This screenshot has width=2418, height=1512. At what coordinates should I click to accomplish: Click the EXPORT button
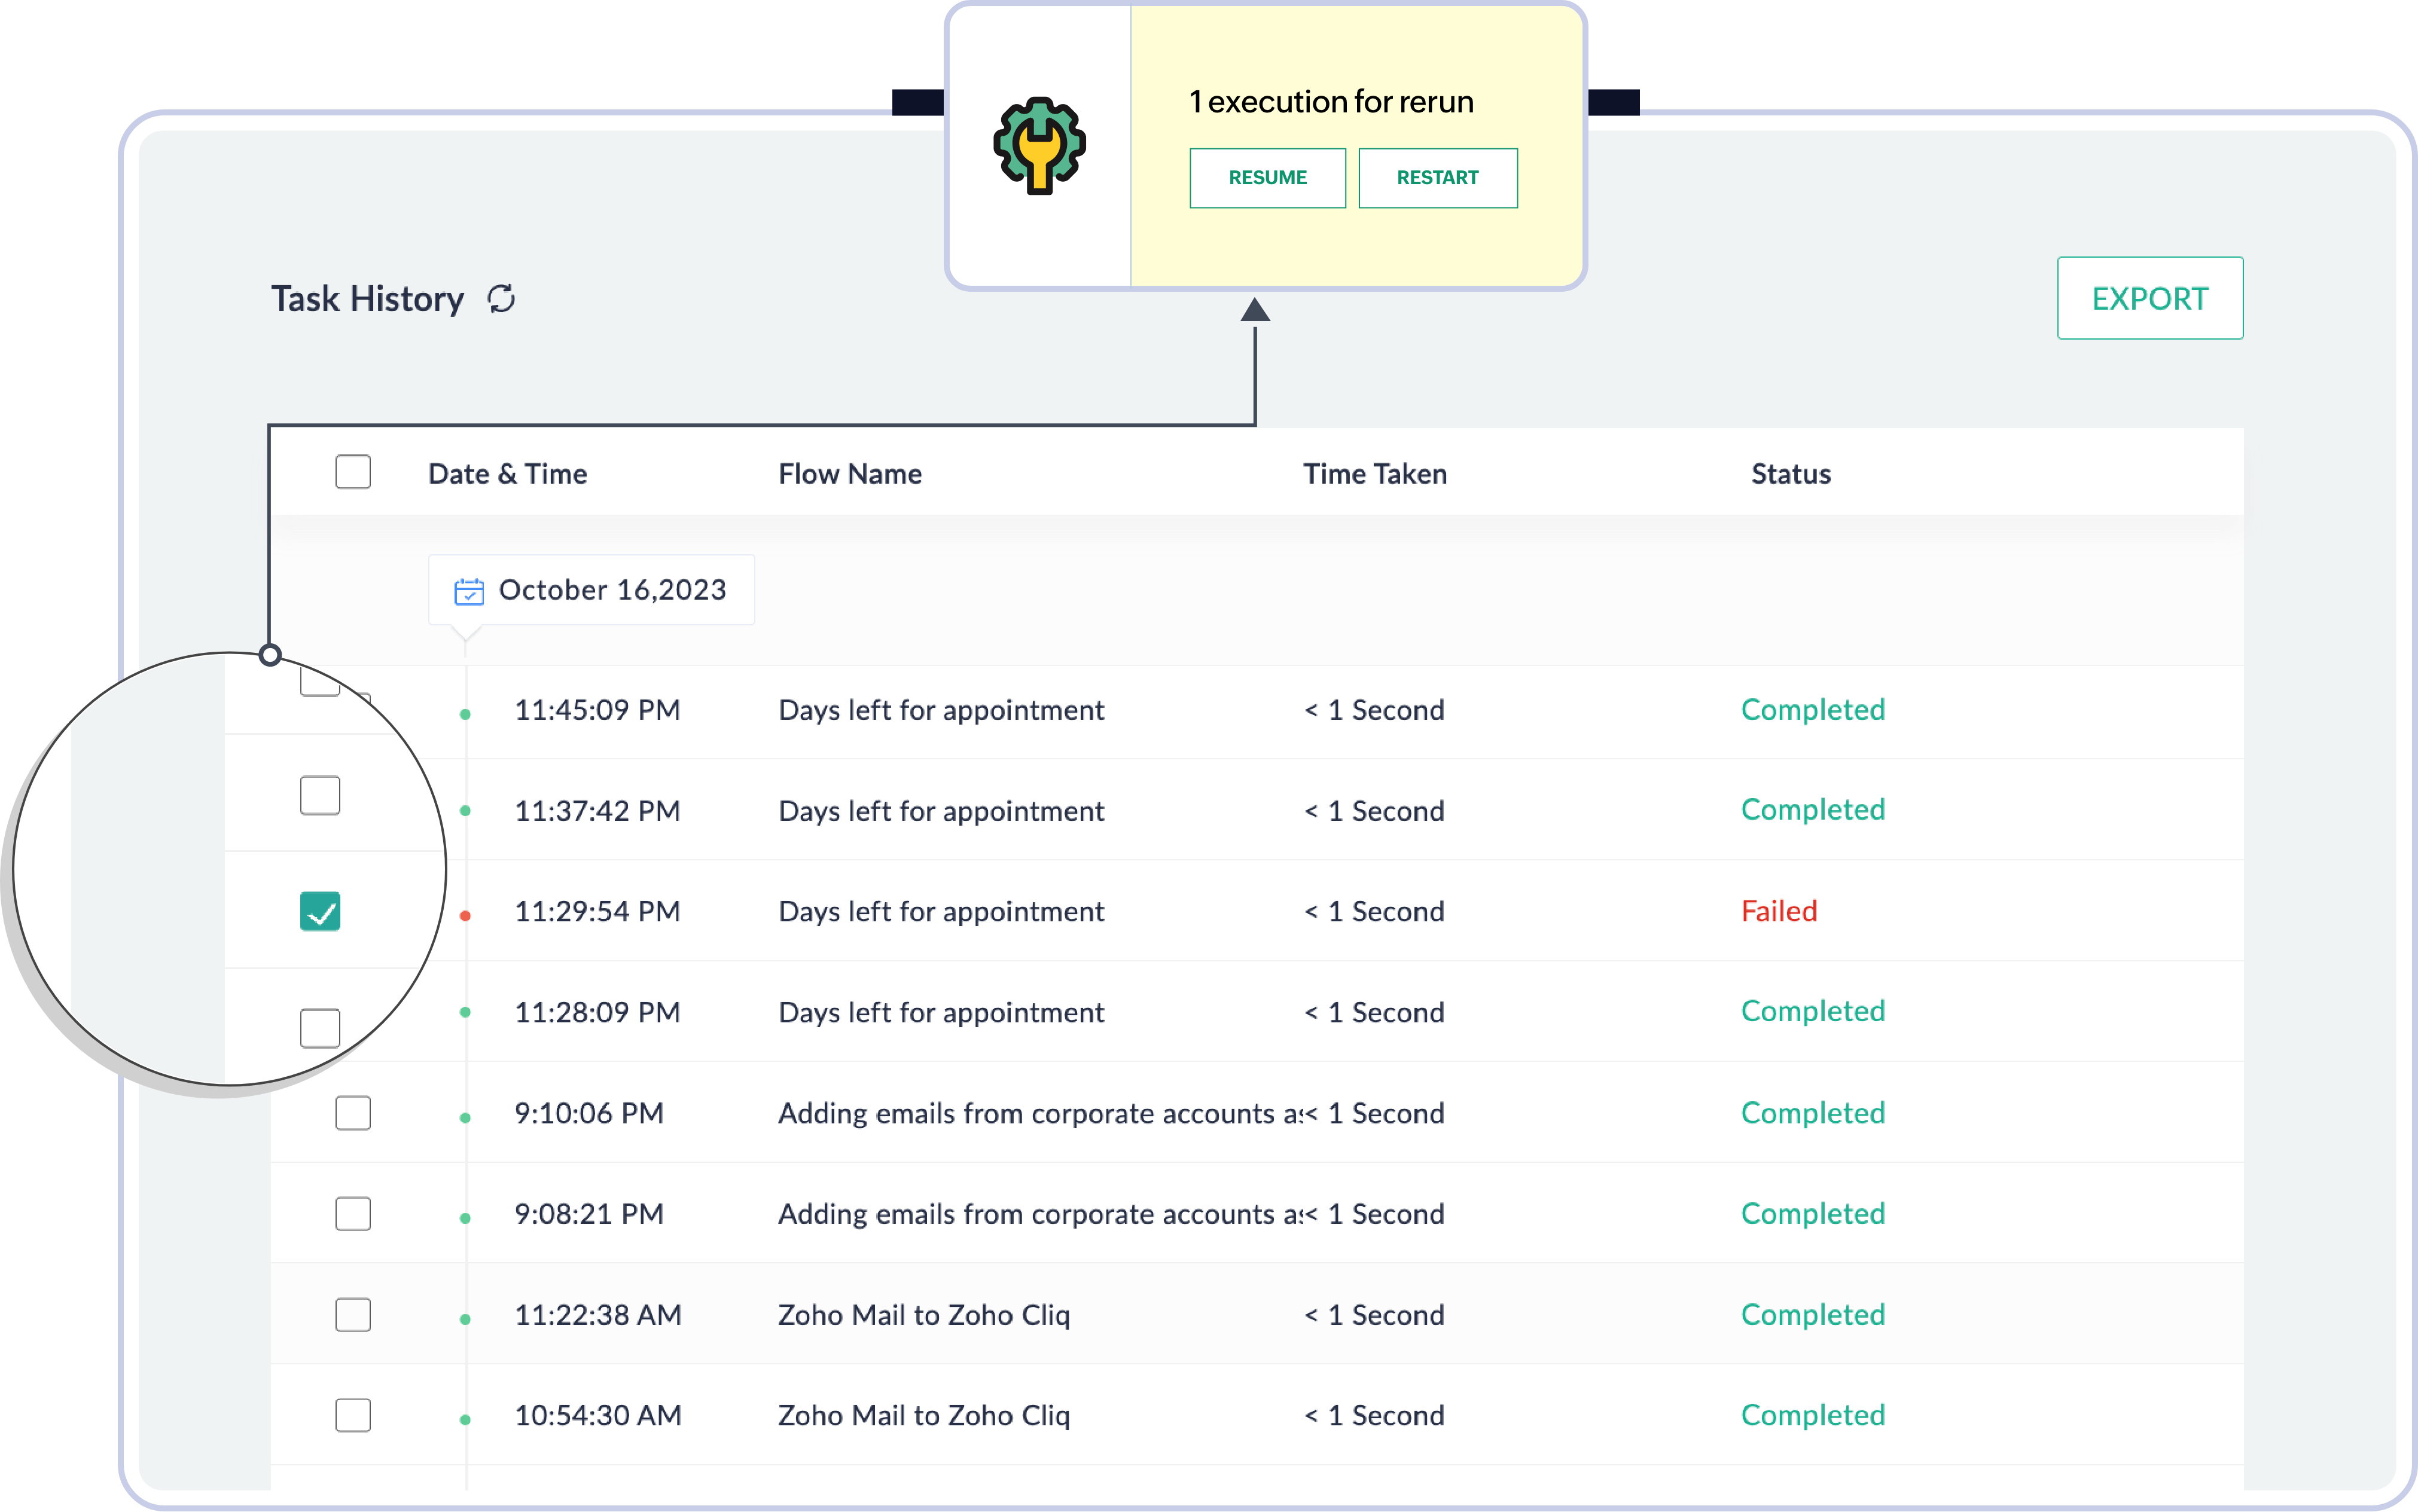(x=2149, y=298)
